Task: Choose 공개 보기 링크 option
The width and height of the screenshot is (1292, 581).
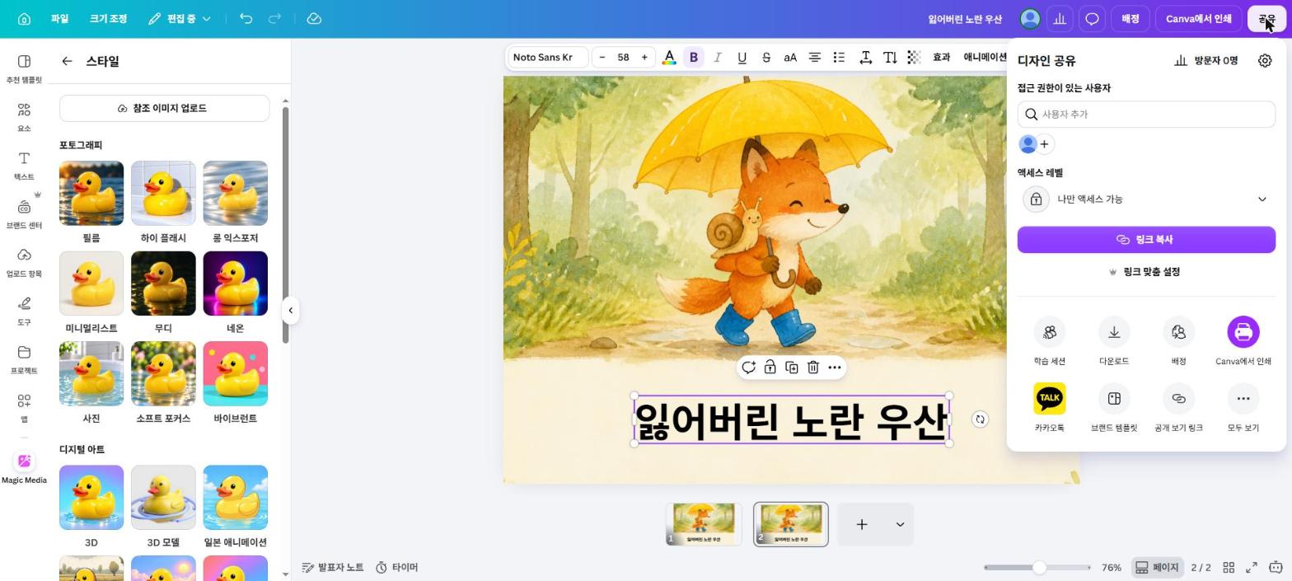Action: pos(1178,408)
